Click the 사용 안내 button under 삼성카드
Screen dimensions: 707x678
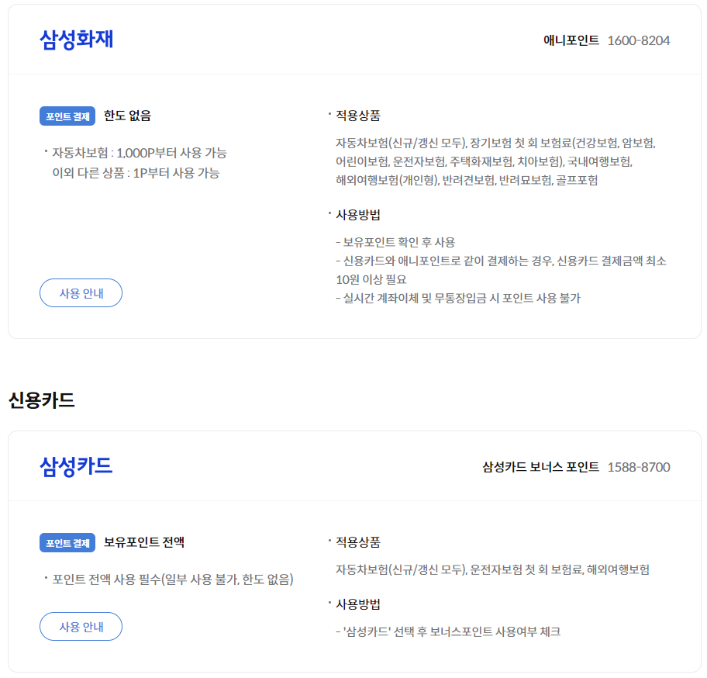pos(81,626)
